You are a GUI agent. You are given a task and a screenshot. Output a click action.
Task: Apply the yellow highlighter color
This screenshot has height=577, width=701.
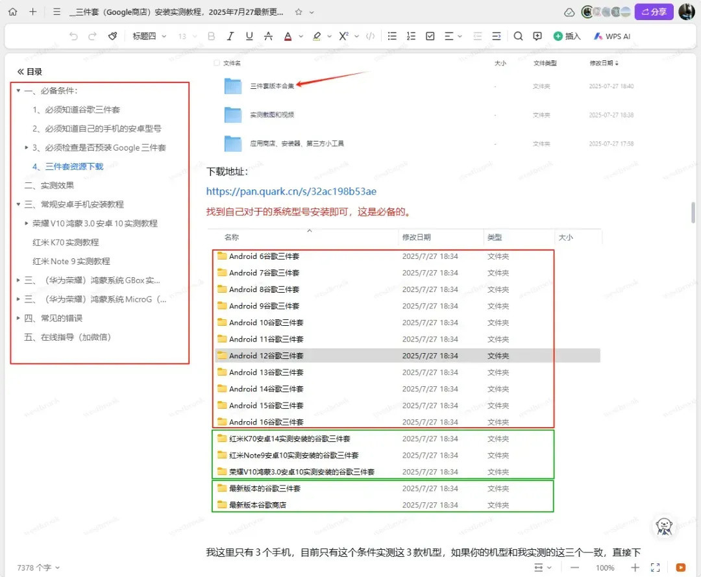coord(317,36)
